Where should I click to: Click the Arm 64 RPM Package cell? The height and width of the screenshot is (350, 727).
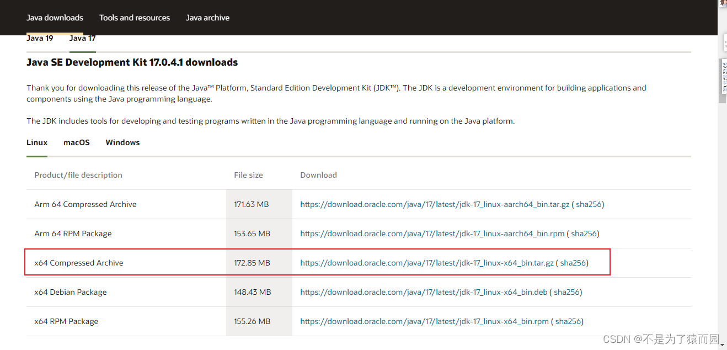coord(73,234)
